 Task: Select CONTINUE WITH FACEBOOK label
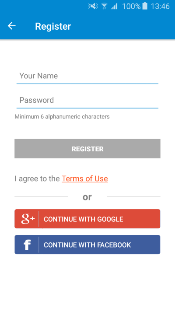click(87, 245)
